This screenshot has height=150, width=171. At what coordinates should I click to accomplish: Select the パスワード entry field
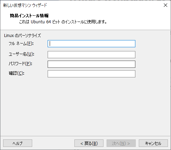(91, 64)
